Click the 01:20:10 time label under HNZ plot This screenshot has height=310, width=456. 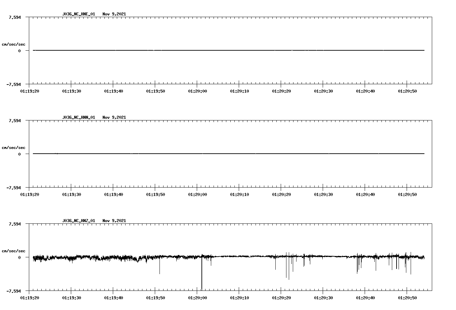(x=239, y=298)
